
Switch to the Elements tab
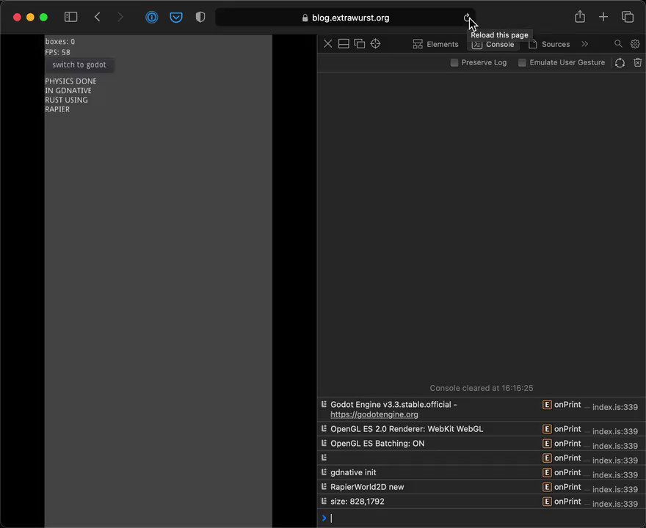tap(442, 44)
